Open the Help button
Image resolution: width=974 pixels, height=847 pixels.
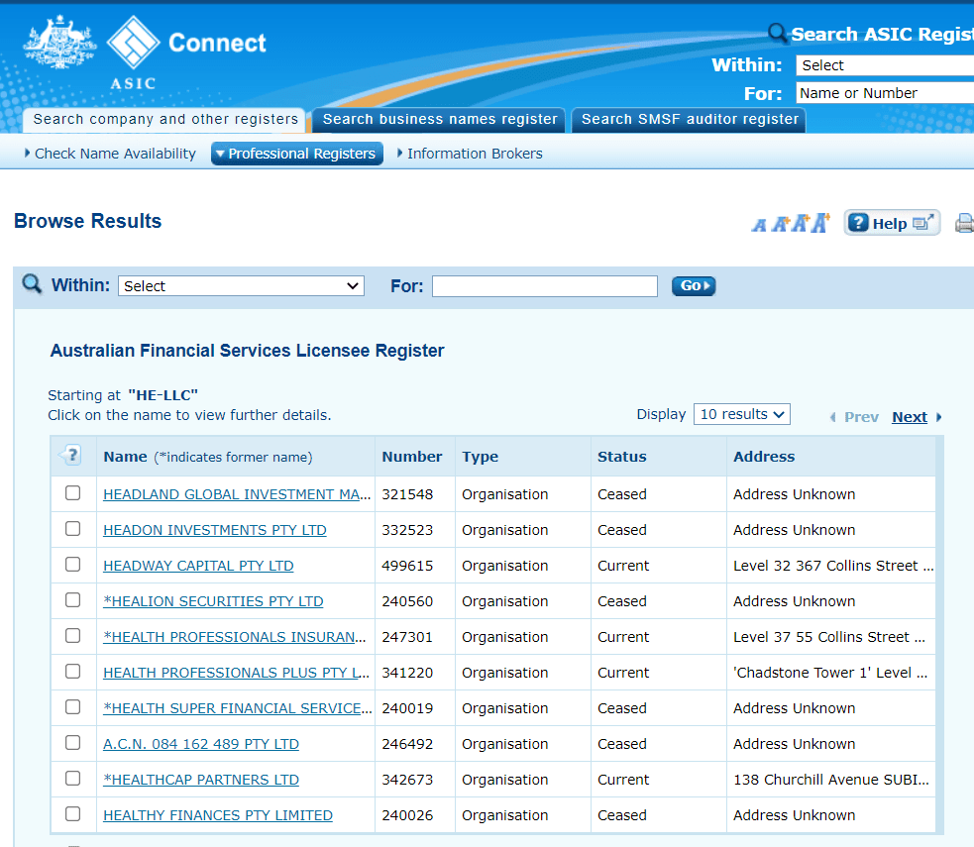point(892,223)
